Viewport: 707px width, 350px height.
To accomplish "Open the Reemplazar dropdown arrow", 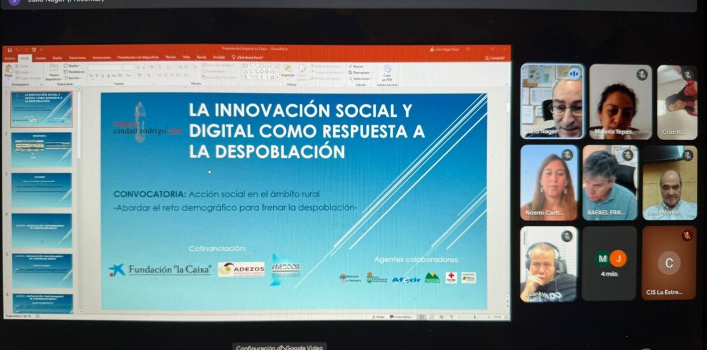I will pos(373,72).
